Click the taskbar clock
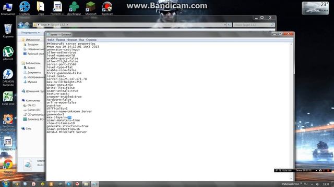Viewport: 334px width, 187px height. [x=326, y=184]
